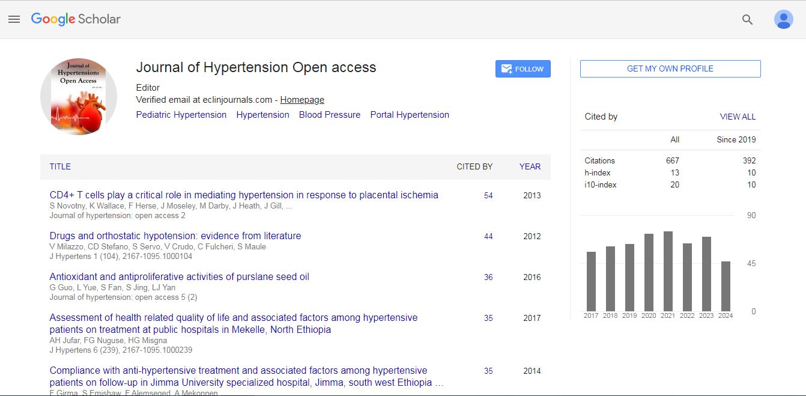Open the journal Homepage link

click(x=302, y=100)
